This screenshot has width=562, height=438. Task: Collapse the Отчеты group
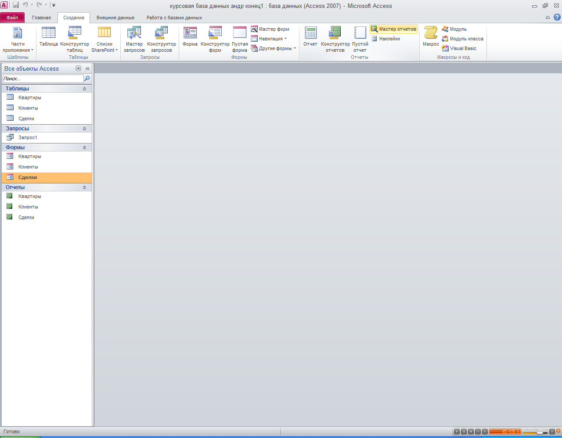pyautogui.click(x=85, y=187)
